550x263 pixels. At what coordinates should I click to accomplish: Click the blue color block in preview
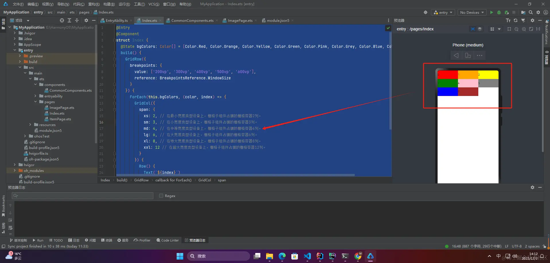pos(448,92)
